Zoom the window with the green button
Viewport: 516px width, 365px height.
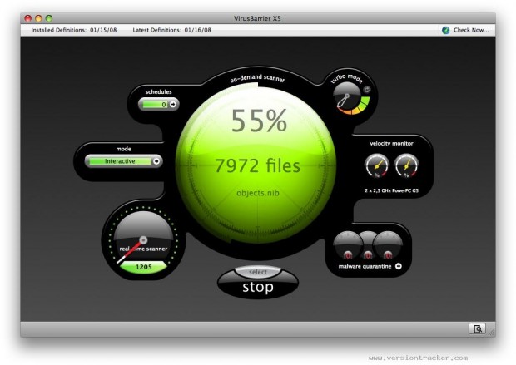[49, 18]
